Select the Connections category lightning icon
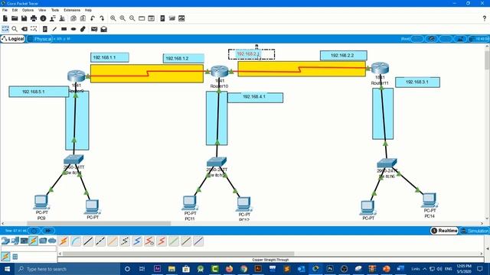Image resolution: width=490 pixels, height=275 pixels. 33,241
